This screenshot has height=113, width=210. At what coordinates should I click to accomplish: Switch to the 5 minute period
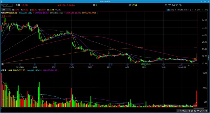[196, 10]
